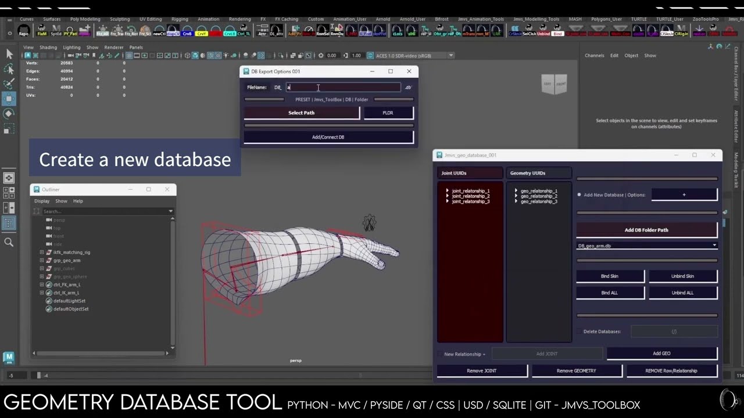The image size is (744, 418).
Task: Click the FixM shelf icon
Action: [42, 30]
